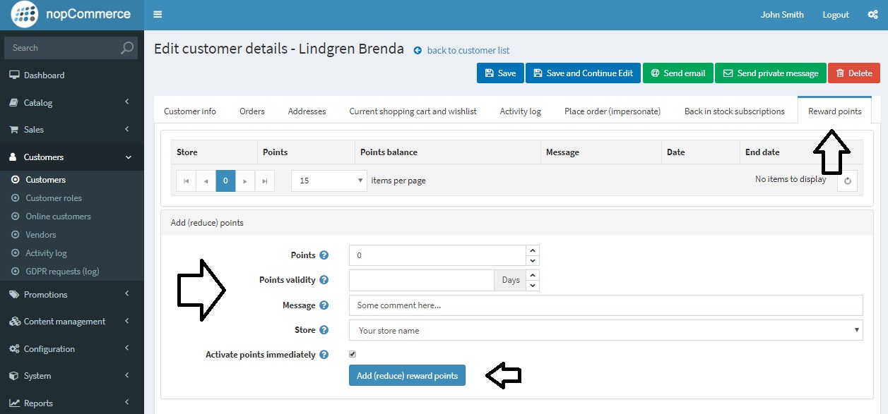888x414 pixels.
Task: Go to the last page of the grid
Action: 264,181
